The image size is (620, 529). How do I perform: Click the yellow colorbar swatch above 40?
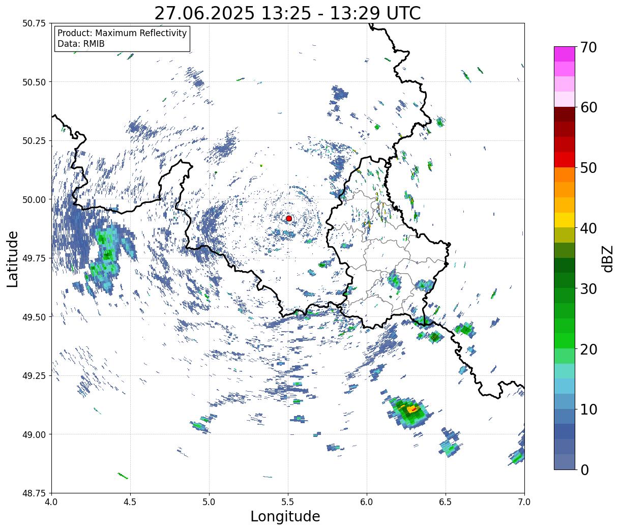[565, 220]
